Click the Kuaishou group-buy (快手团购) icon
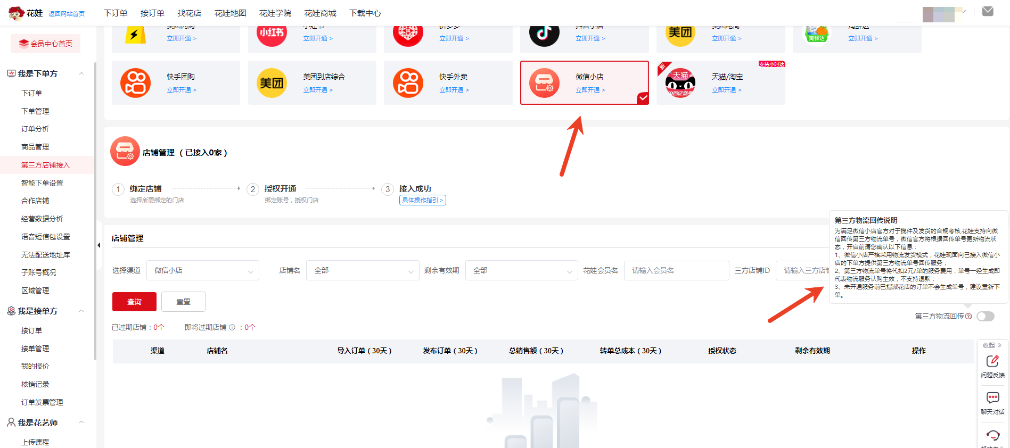1010x448 pixels. pyautogui.click(x=135, y=83)
